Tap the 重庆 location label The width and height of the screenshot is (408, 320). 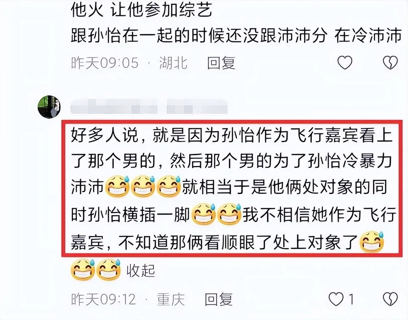coord(171,299)
